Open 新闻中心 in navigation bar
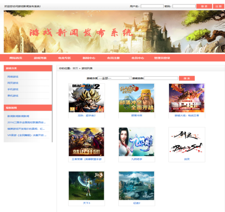Image resolution: width=225 pixels, height=212 pixels. tap(89, 58)
